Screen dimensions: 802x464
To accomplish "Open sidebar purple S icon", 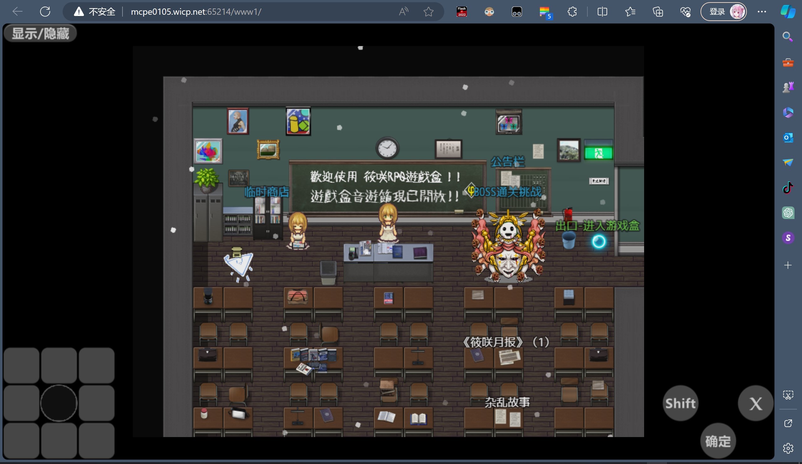I will [788, 238].
